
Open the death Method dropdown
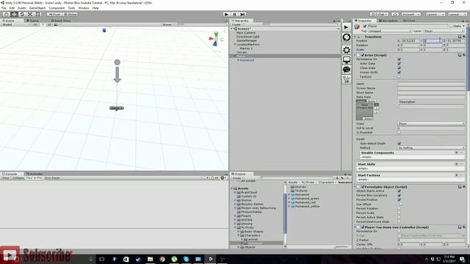point(431,148)
